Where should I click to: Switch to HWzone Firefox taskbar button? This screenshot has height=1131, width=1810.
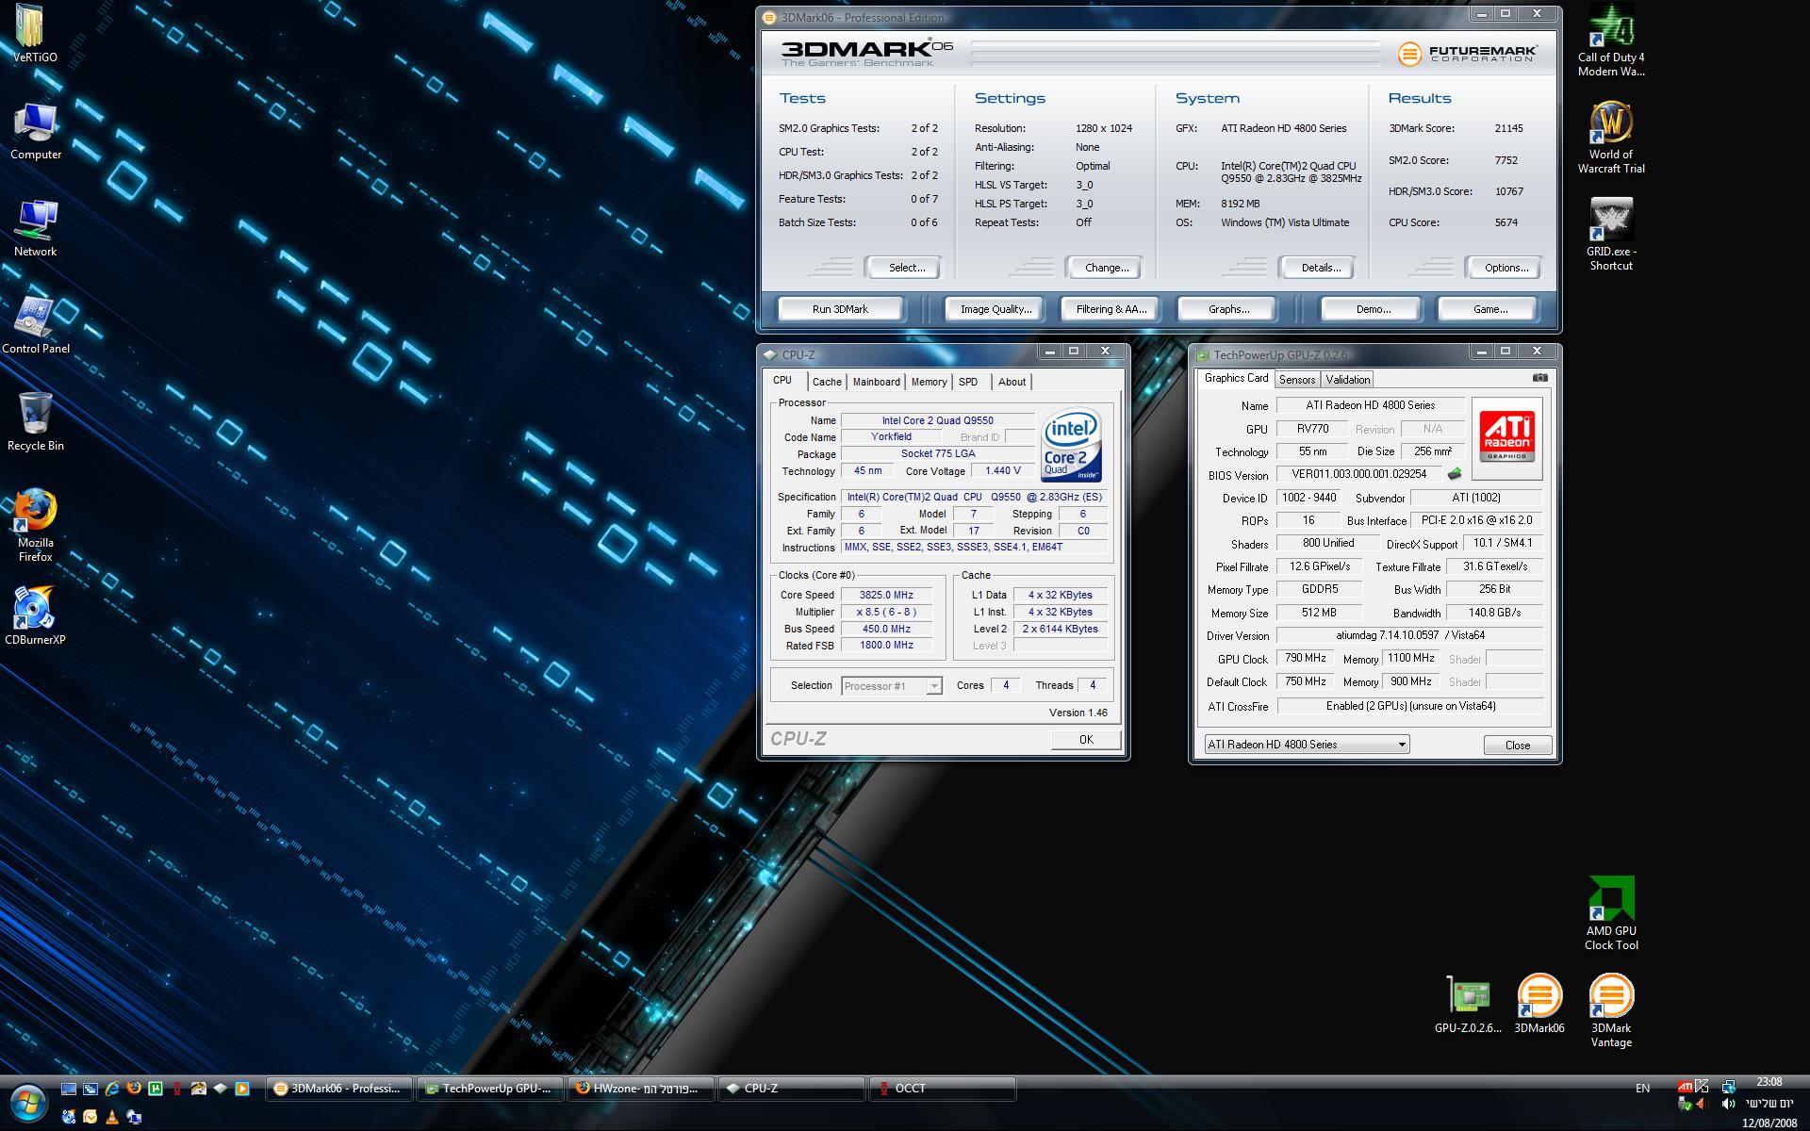(641, 1089)
